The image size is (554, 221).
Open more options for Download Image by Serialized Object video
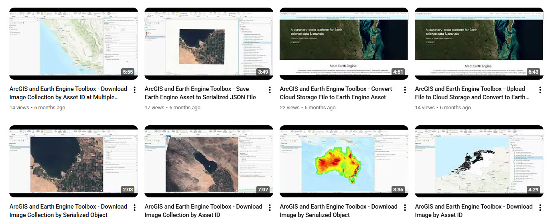[405, 207]
